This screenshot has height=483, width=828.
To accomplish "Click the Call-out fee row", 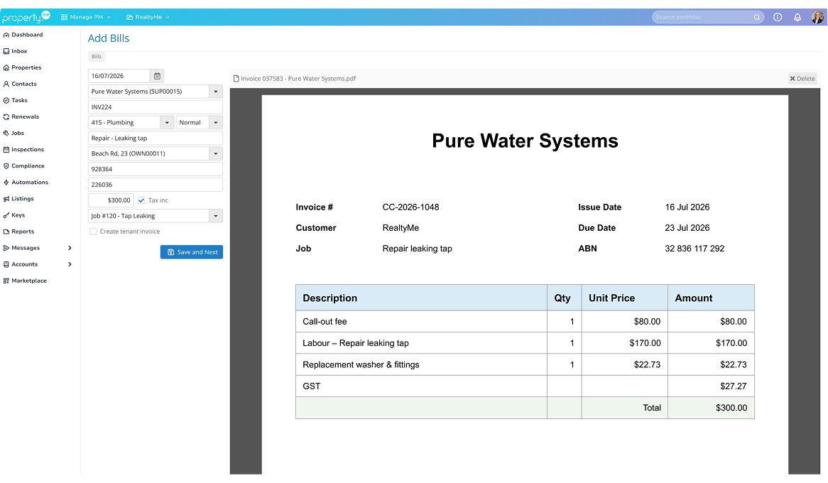I will (x=525, y=321).
